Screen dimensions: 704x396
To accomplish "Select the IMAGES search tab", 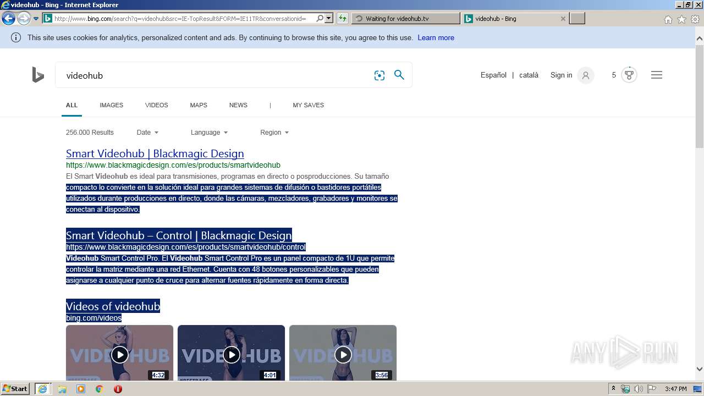I will (x=112, y=105).
